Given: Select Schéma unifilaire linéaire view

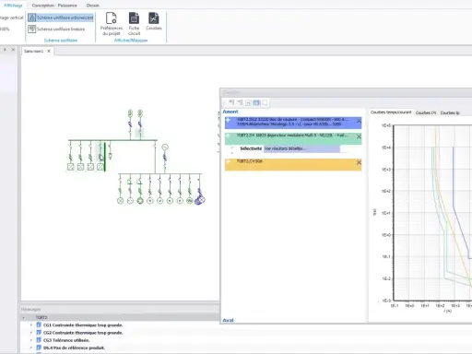Looking at the screenshot, I should [x=56, y=29].
